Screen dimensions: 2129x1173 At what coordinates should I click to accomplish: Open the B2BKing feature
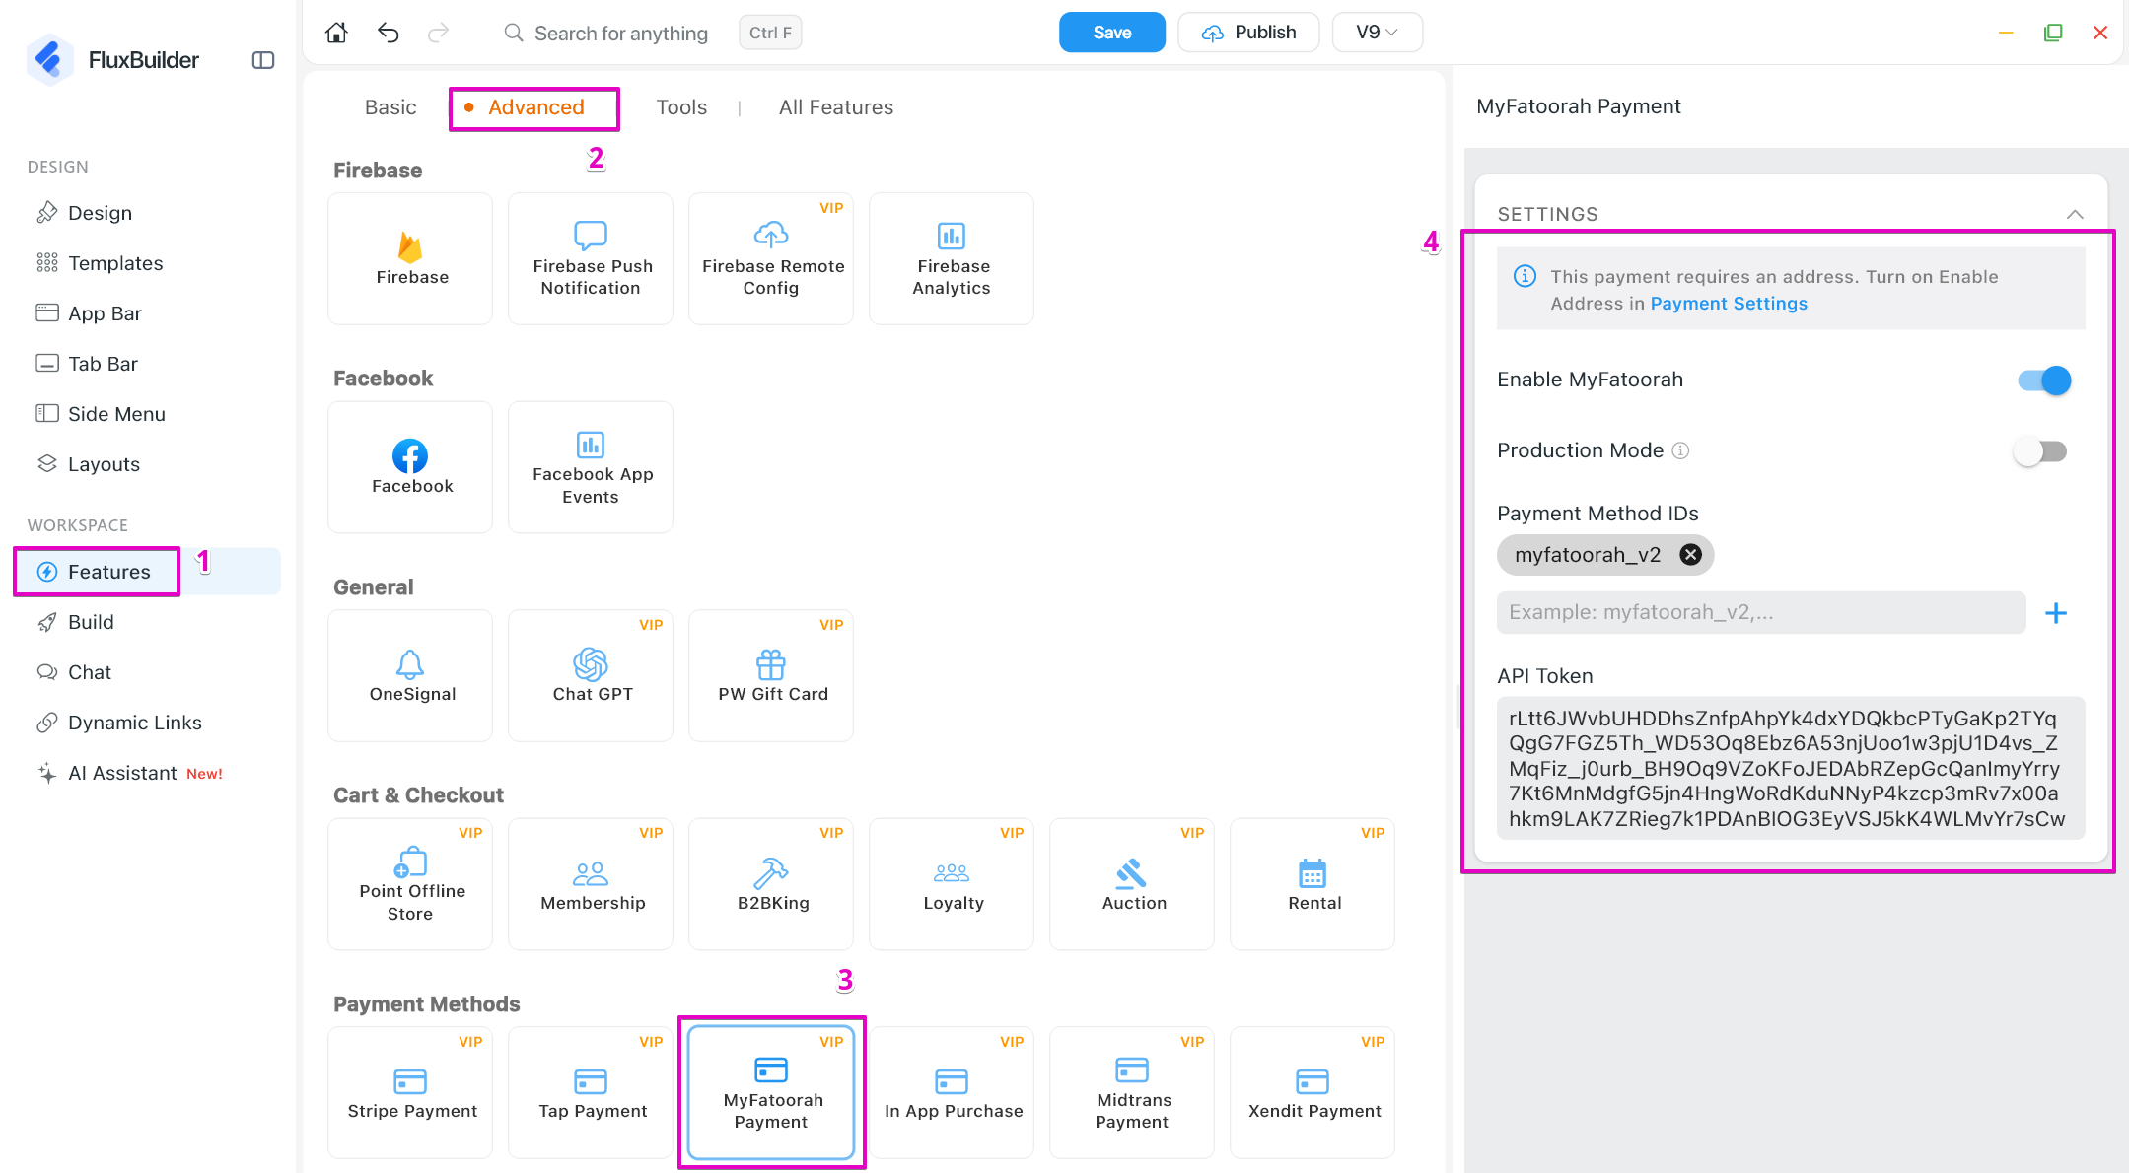(771, 884)
